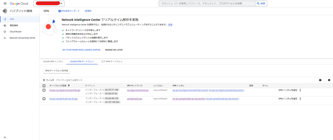Check the ha-vpn-my-stg-environment-tky-gw row checkbox
333x140 pixels.
44,90
